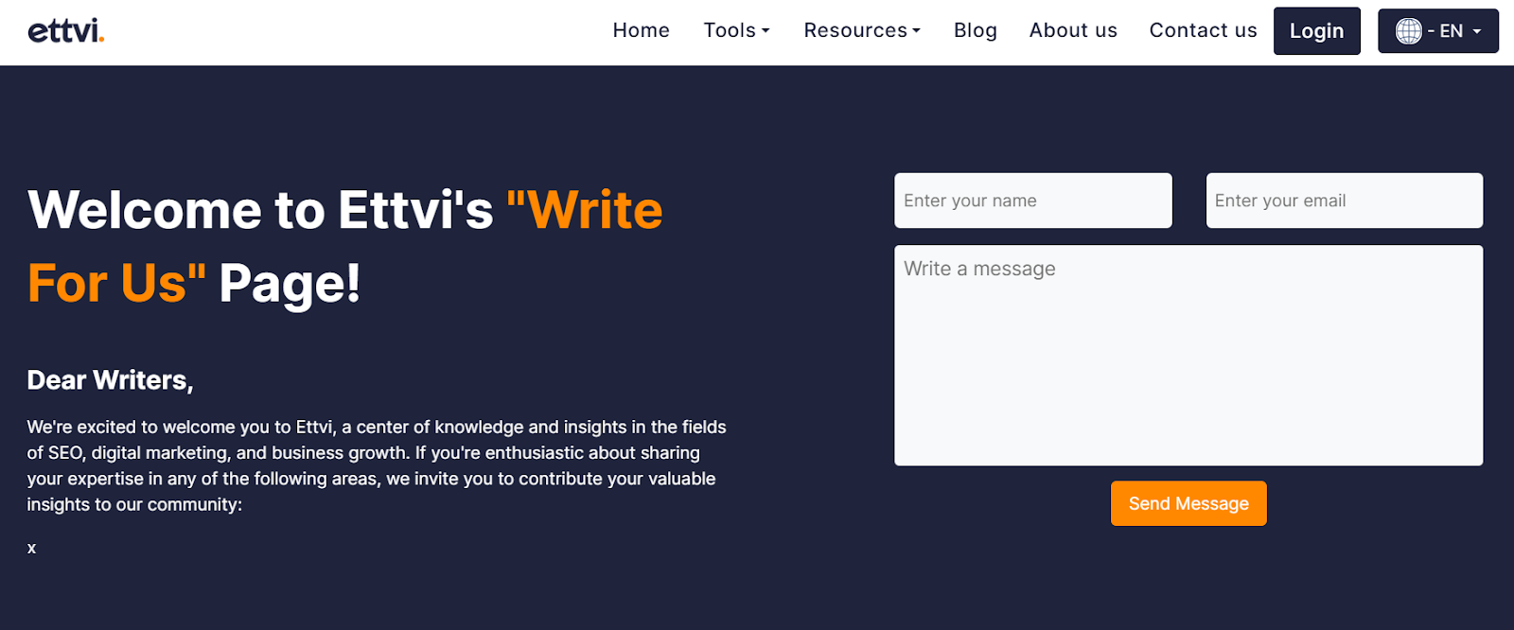
Task: Click the globe language icon
Action: 1408,31
